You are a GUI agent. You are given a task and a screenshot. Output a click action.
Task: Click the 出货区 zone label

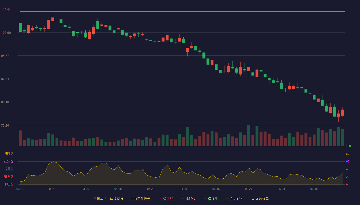pyautogui.click(x=9, y=161)
